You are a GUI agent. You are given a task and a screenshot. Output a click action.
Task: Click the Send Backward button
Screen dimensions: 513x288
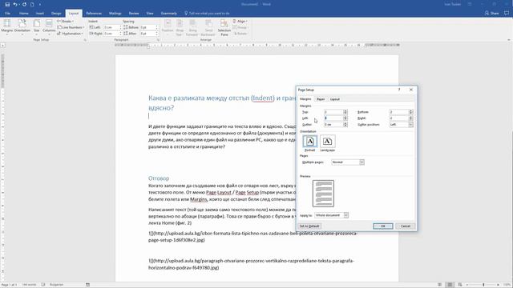[208, 27]
